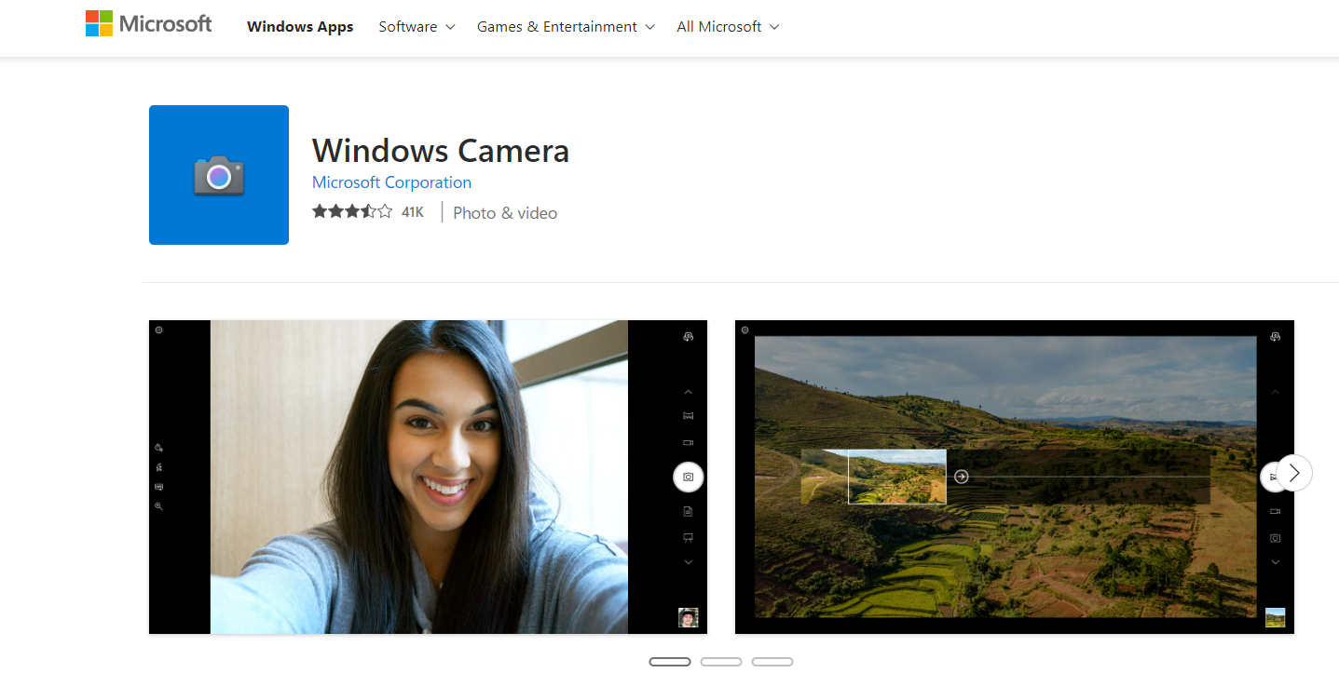Click the Photo & video category link
This screenshot has height=700, width=1339.
tap(505, 213)
